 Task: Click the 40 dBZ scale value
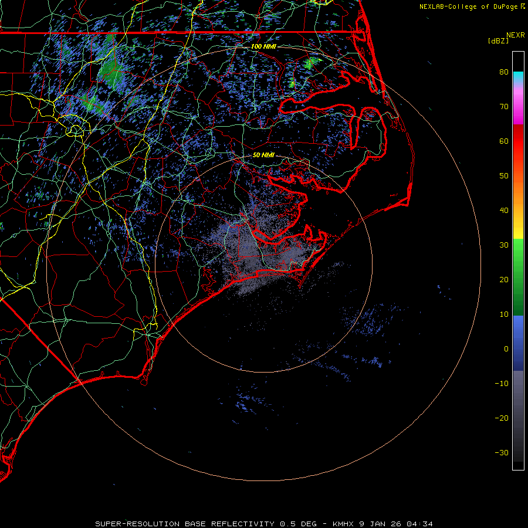pos(504,211)
